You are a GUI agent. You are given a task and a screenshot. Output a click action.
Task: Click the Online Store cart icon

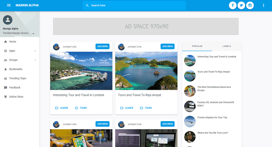5,97
